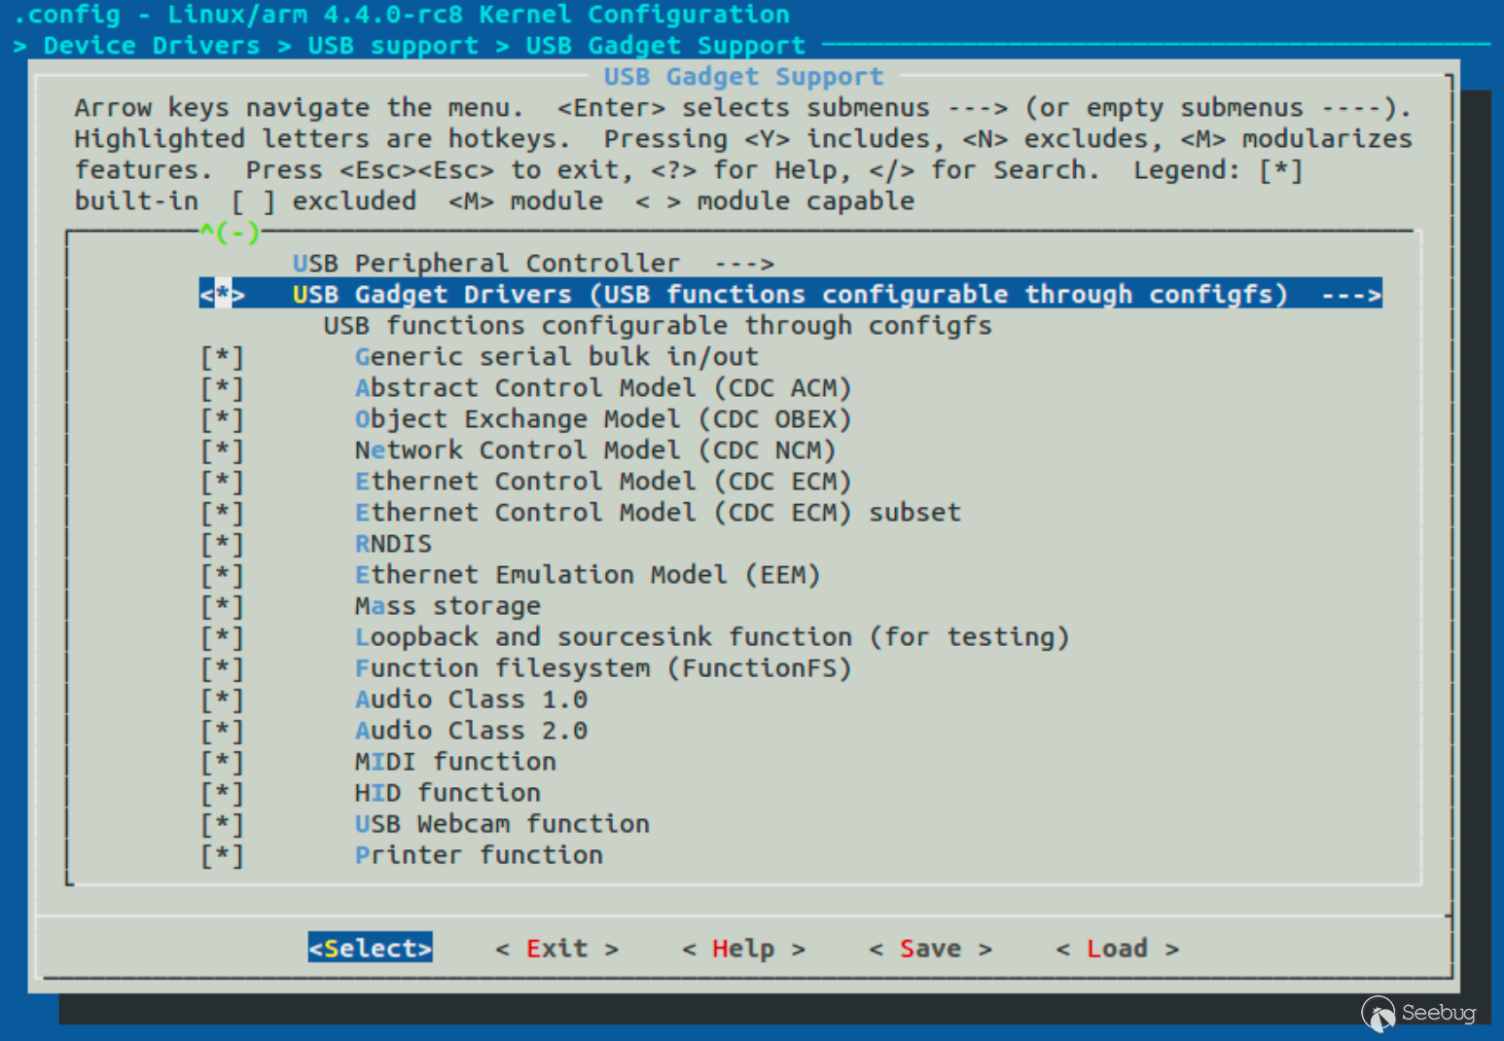Expand the USB Gadget Drivers submenu arrow
Image resolution: width=1504 pixels, height=1041 pixels.
1350,295
